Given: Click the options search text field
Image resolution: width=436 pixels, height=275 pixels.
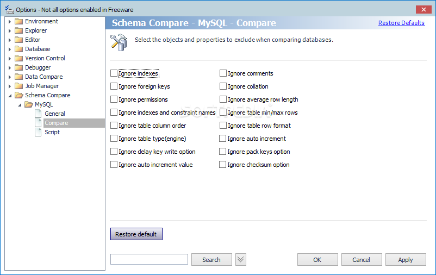Looking at the screenshot, I should click(x=150, y=259).
